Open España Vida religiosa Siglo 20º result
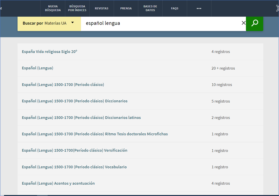Screen dimensions: 279x196 [49, 52]
